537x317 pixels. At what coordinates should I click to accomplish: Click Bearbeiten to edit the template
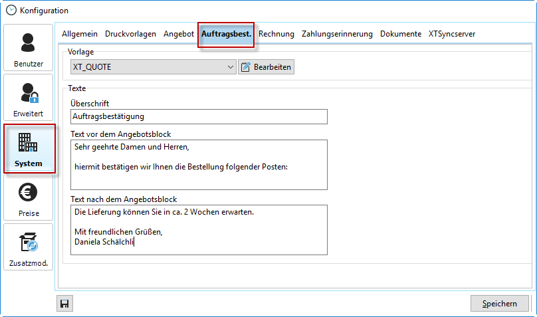[266, 66]
